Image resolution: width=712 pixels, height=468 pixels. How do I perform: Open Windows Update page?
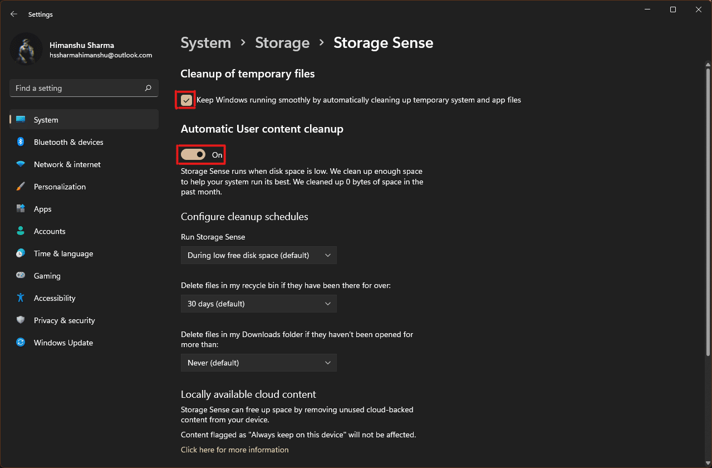pyautogui.click(x=84, y=343)
